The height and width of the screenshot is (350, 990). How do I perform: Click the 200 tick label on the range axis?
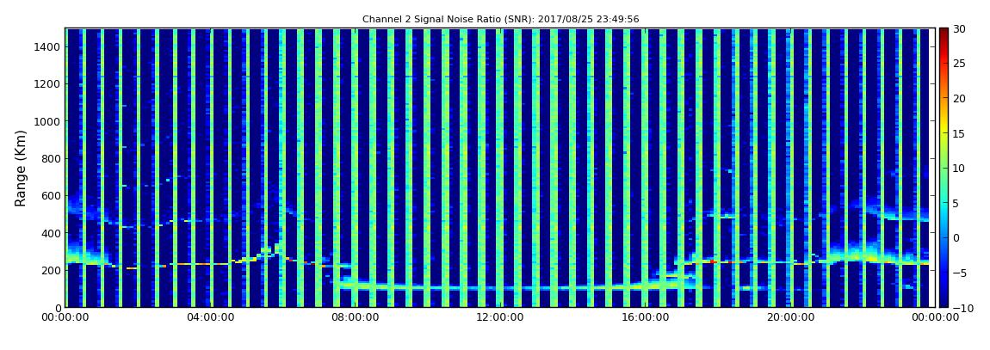[x=51, y=270]
